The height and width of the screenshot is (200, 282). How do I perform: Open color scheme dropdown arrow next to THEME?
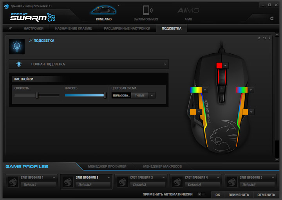(152, 95)
